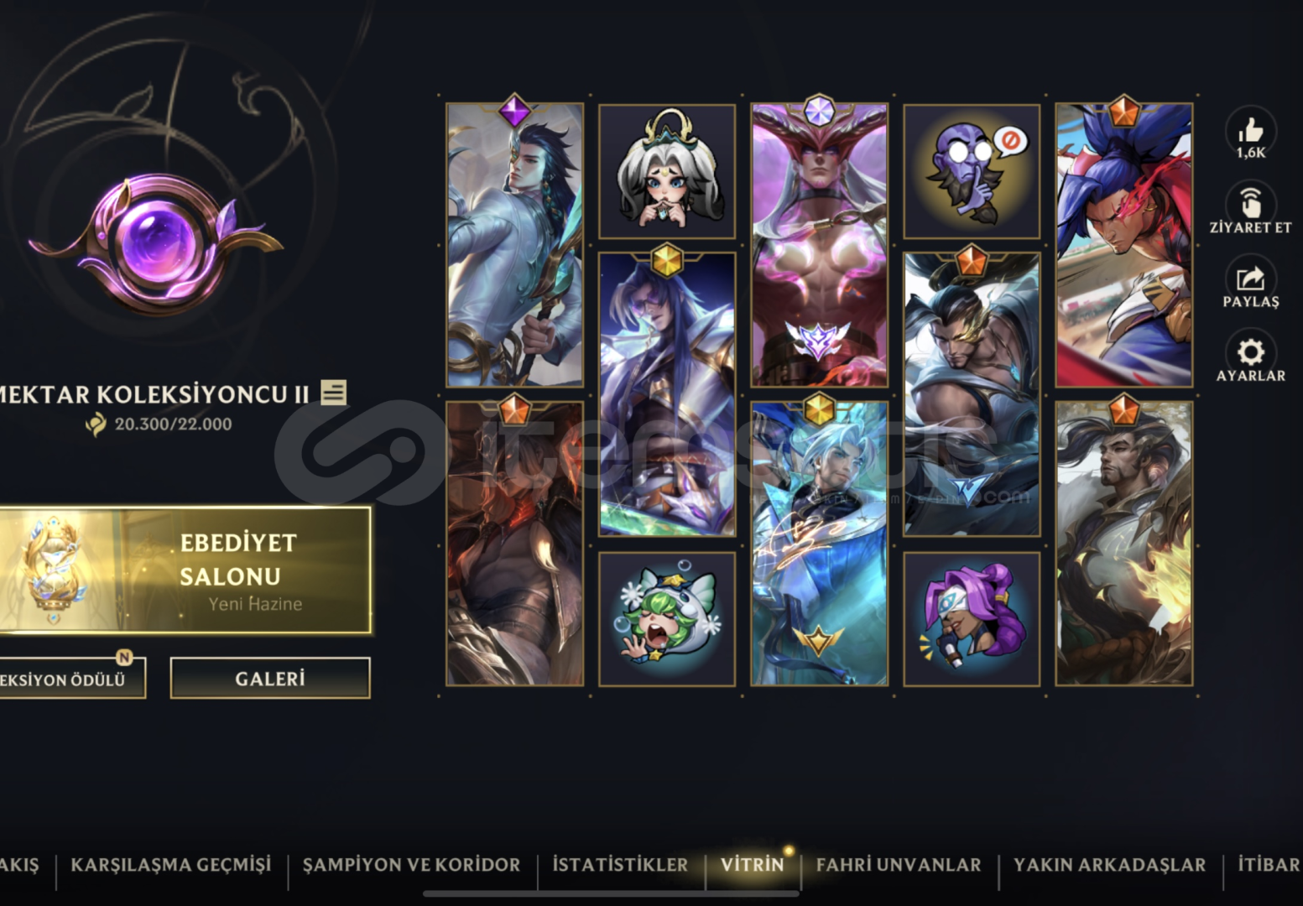Select the purple ghost with glasses emote
Screen dimensions: 1303x906
pyautogui.click(x=972, y=172)
